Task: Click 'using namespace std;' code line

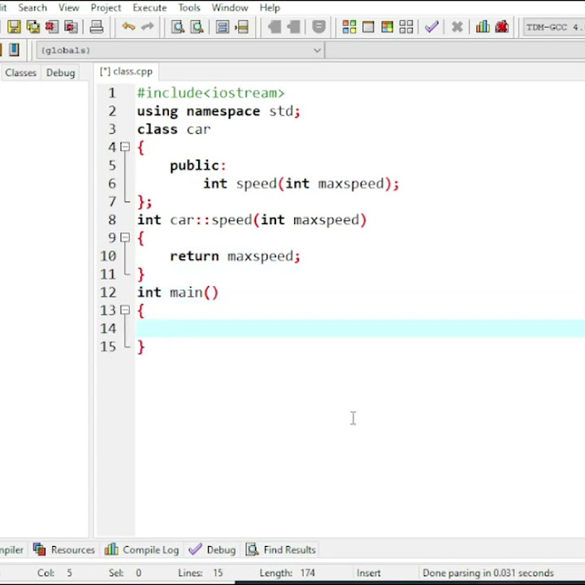Action: click(x=219, y=111)
